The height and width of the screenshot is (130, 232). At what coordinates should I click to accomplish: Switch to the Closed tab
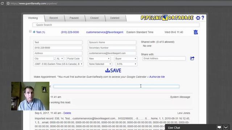click(x=94, y=18)
